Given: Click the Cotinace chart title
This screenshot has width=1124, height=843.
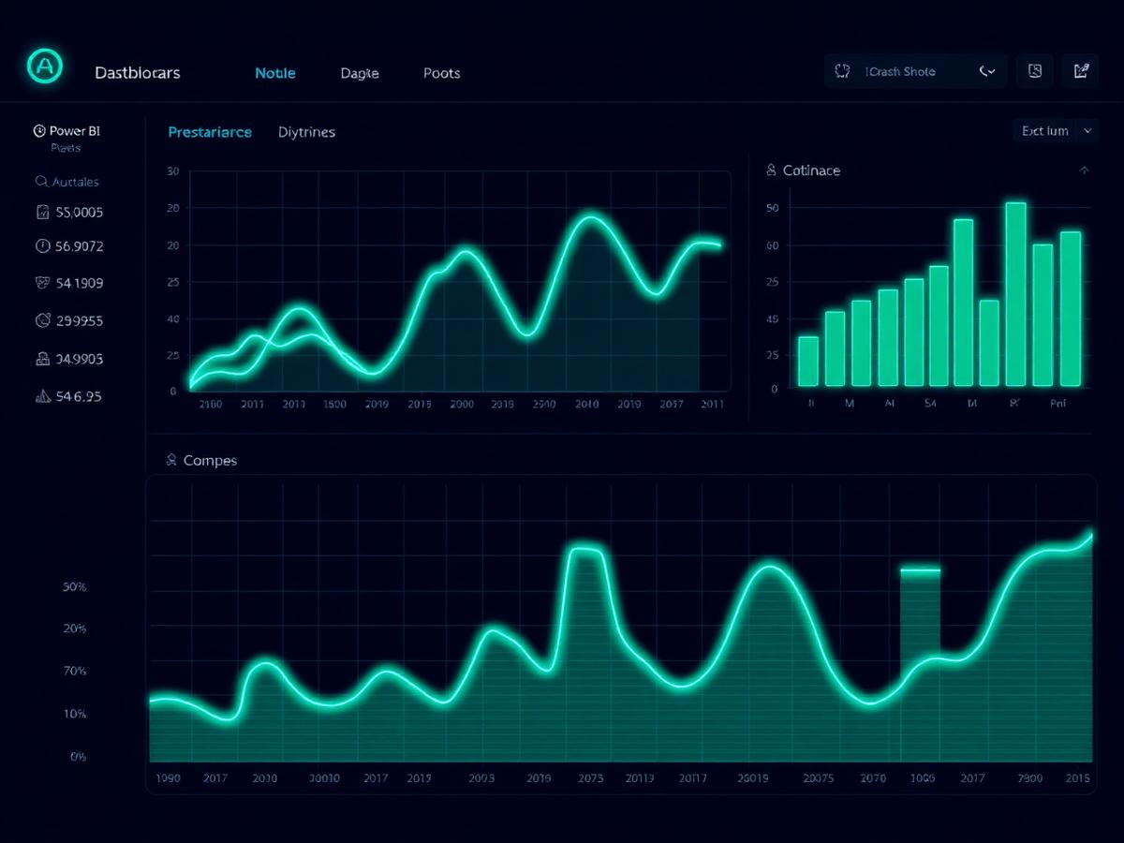Looking at the screenshot, I should click(811, 170).
